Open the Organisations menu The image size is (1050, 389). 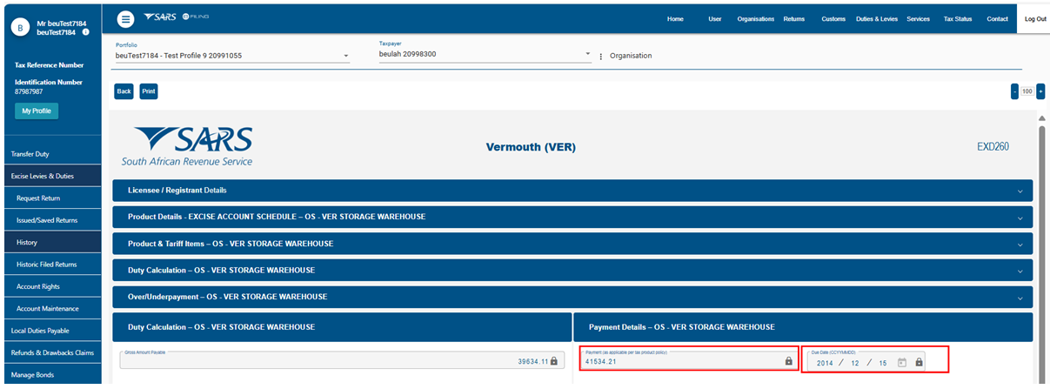pyautogui.click(x=755, y=19)
